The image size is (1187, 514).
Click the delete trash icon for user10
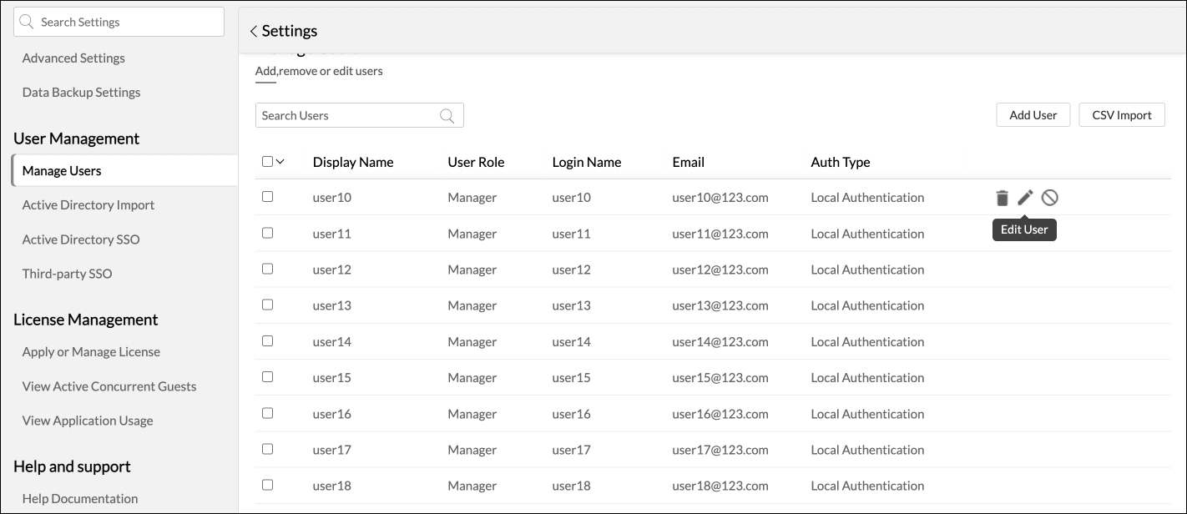(1002, 198)
